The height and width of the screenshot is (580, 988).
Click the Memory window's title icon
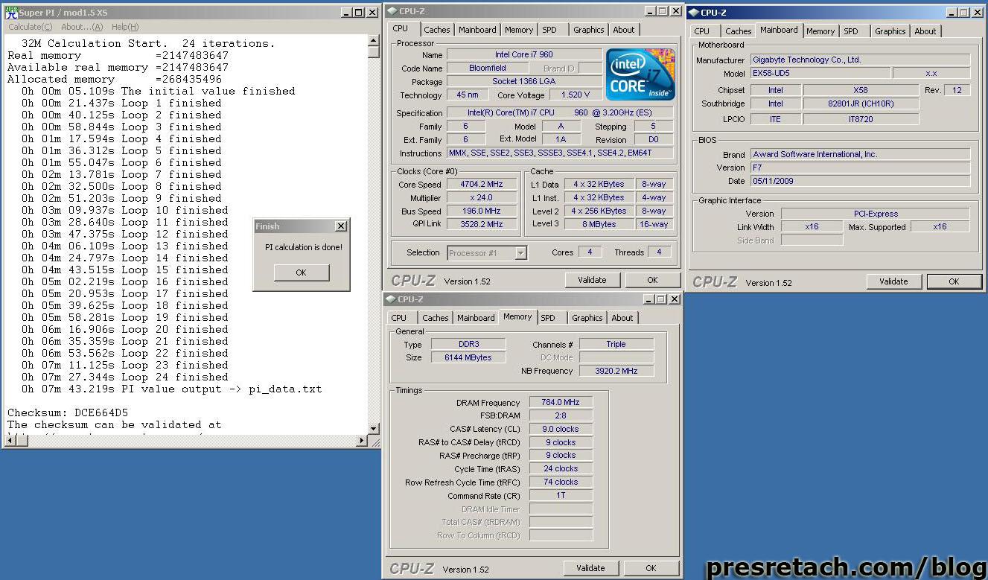(x=390, y=299)
